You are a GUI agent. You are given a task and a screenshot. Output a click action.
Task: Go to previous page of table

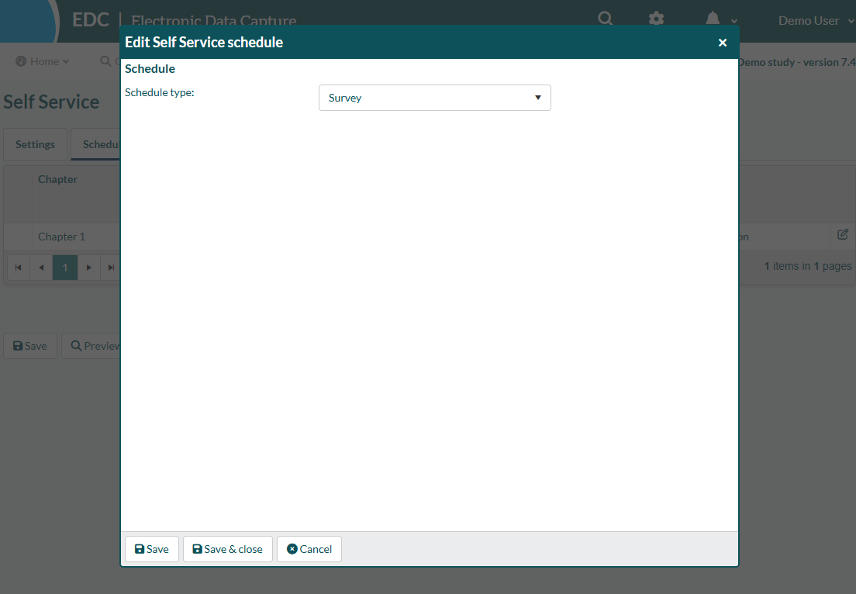click(41, 268)
